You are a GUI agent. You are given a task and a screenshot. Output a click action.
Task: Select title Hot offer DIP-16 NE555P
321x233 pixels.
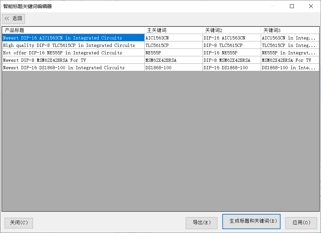pos(73,53)
